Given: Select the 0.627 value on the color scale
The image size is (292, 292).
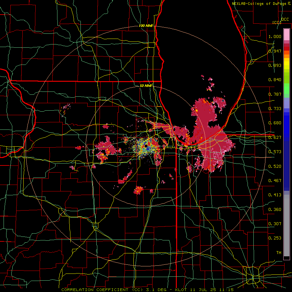Looking at the screenshot, I should point(275,138).
